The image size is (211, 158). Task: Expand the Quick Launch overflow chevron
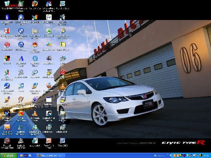pyautogui.click(x=34, y=155)
